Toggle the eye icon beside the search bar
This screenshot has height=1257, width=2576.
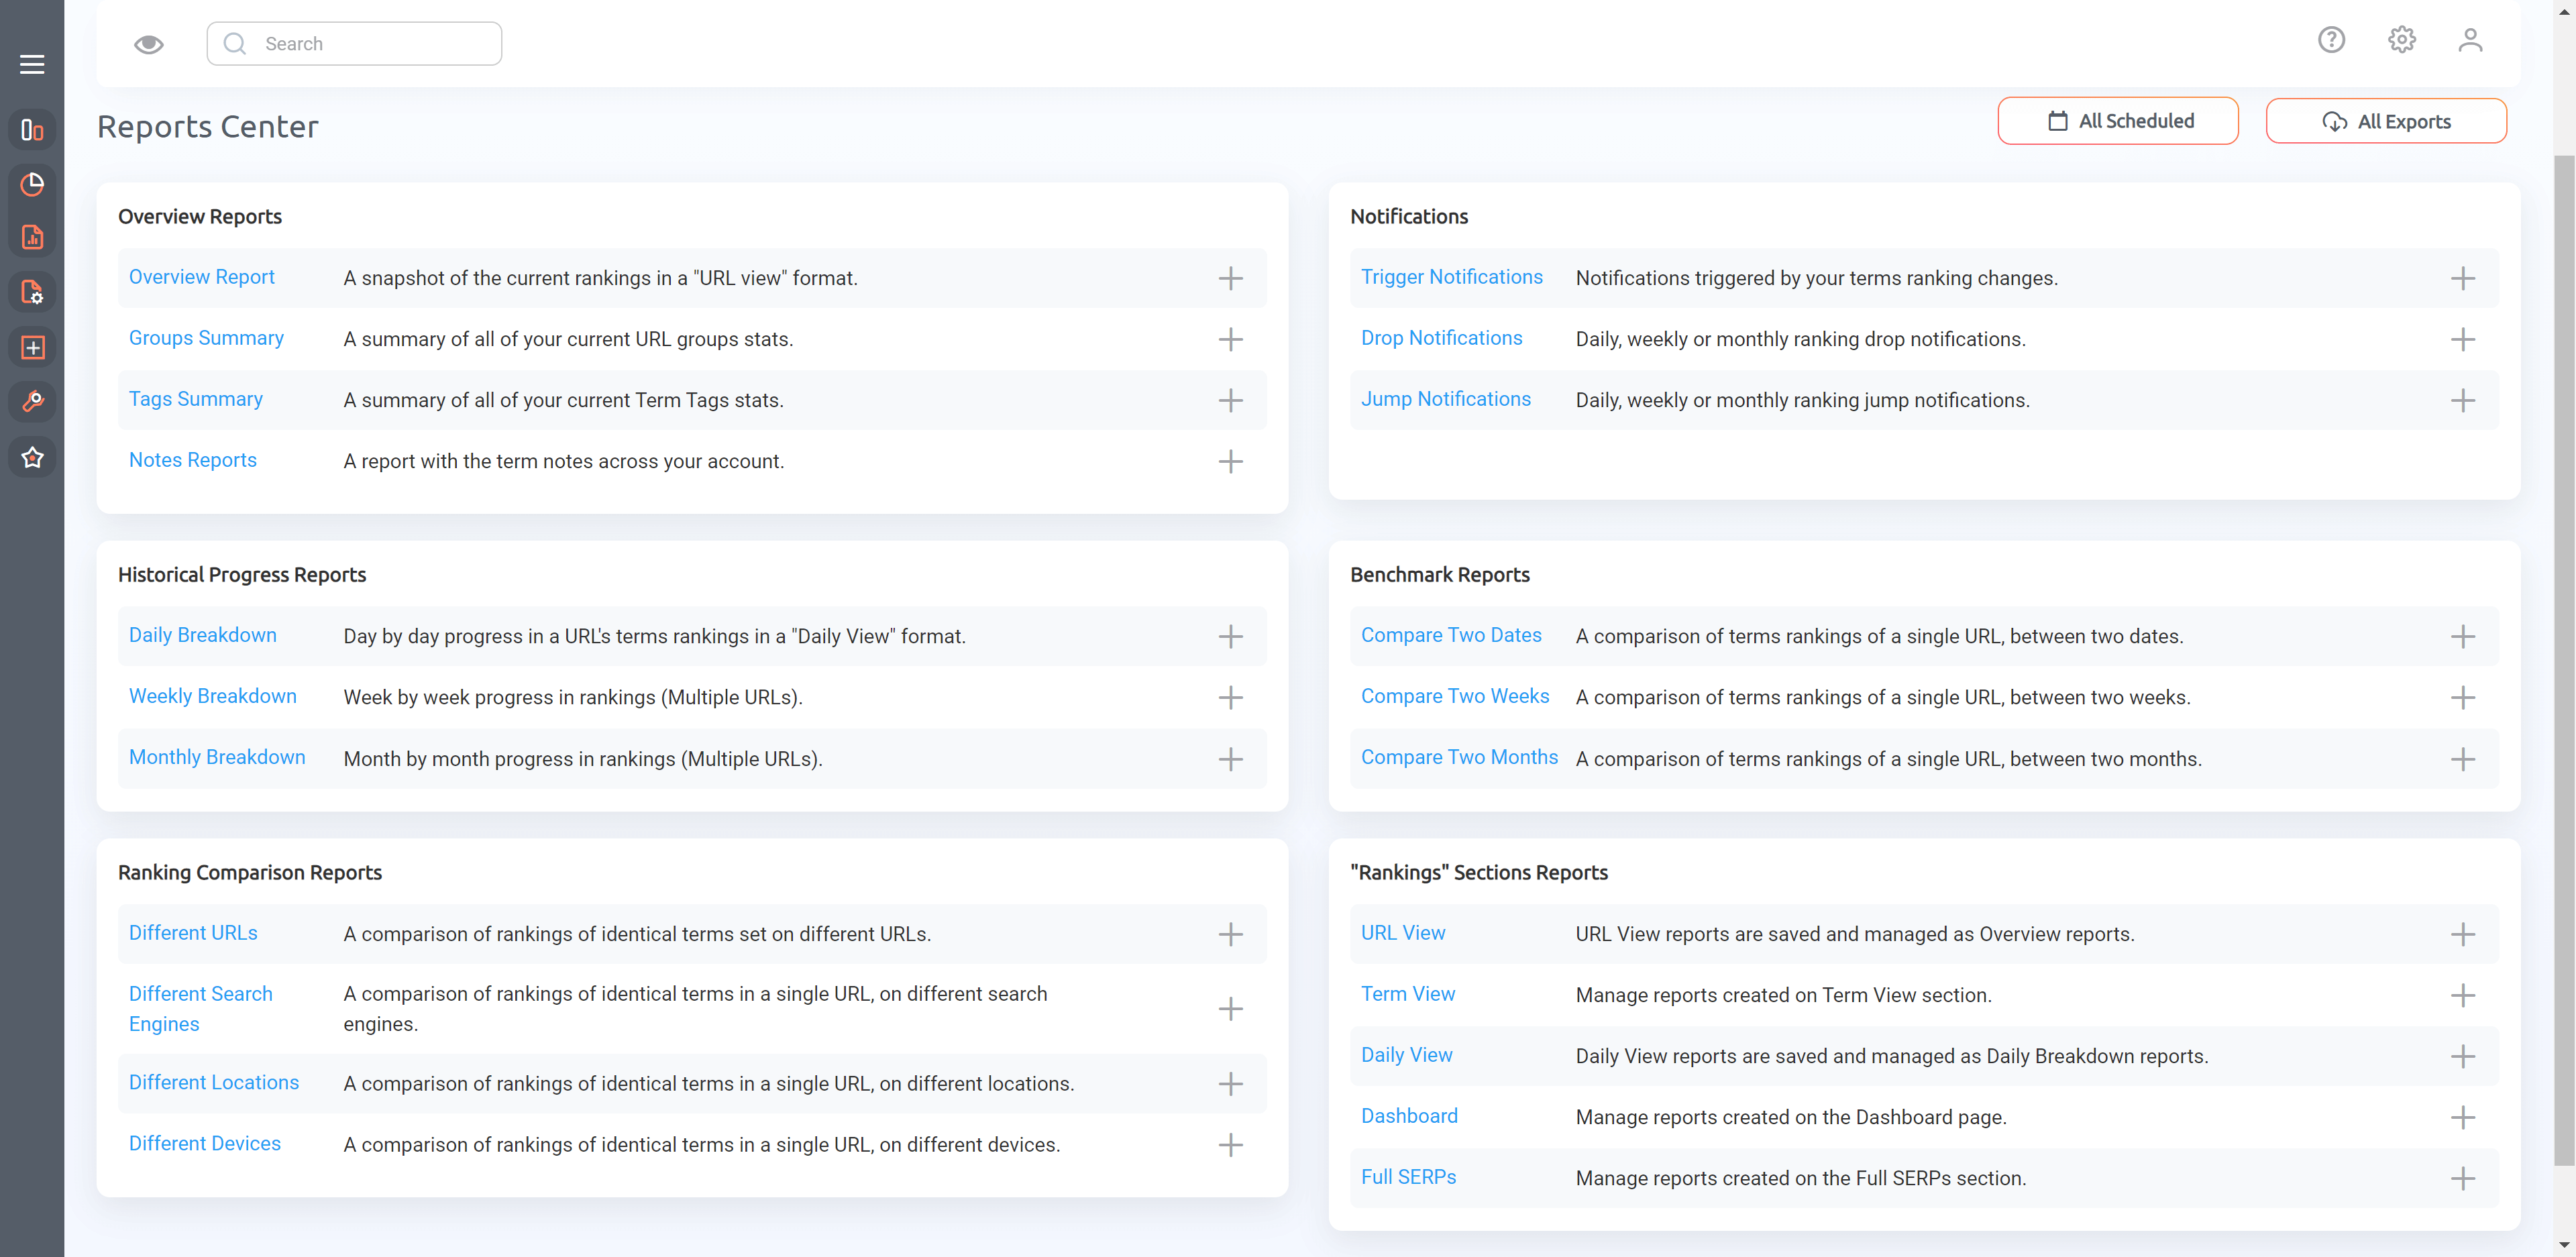148,43
